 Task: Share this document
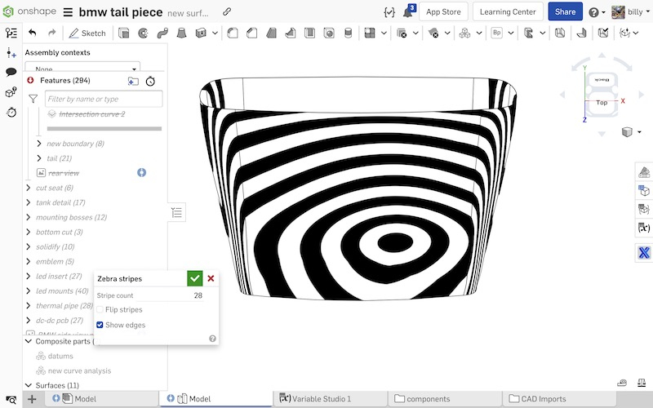click(565, 11)
